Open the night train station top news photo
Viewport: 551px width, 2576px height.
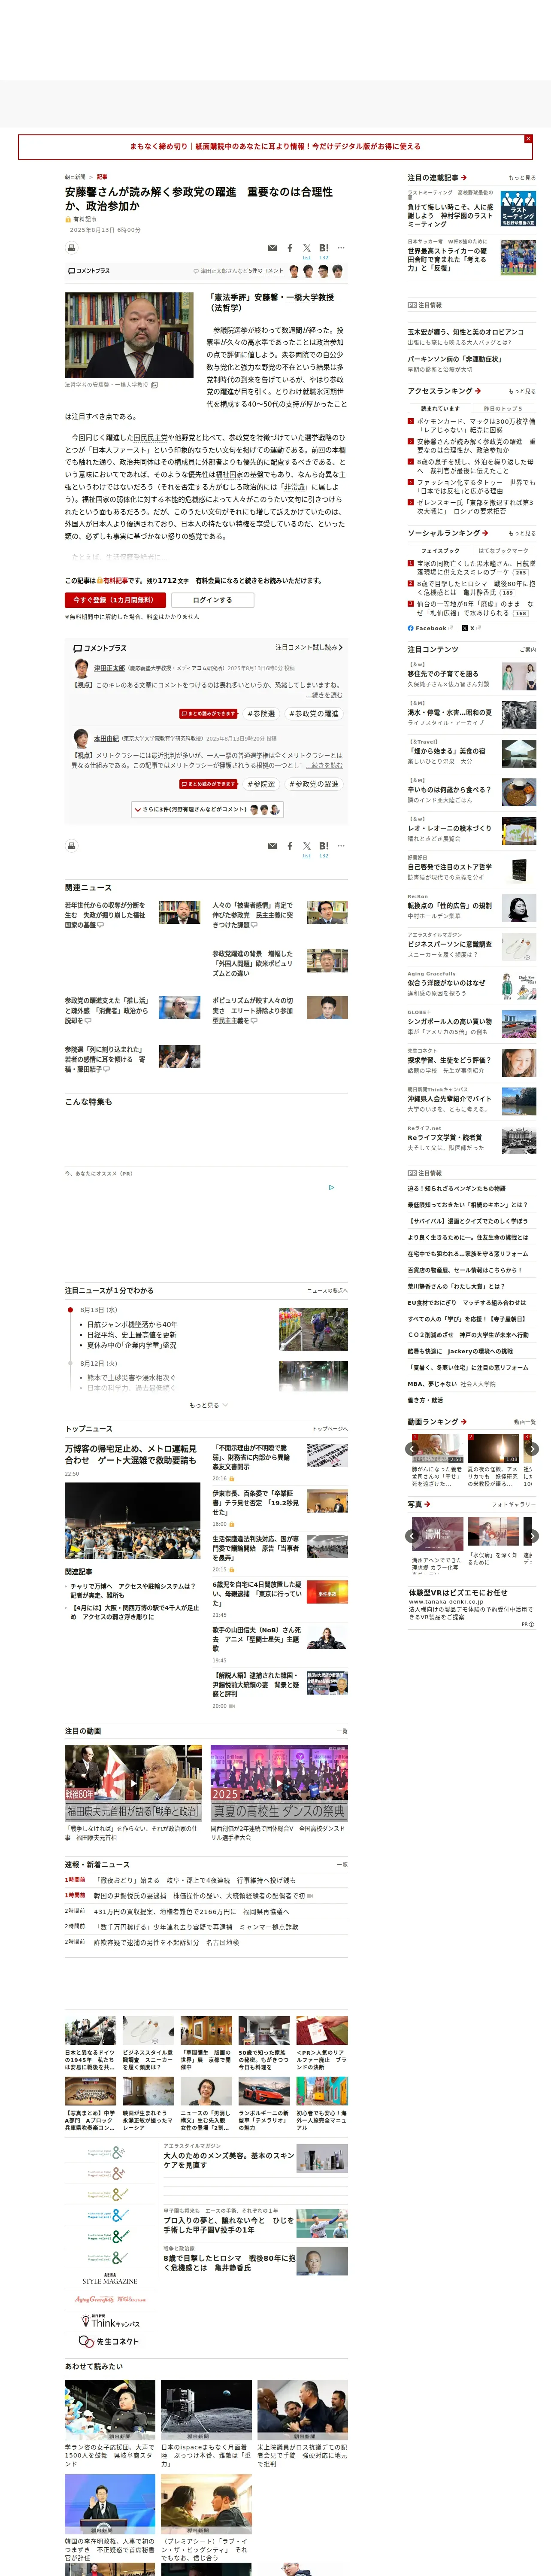point(132,1521)
